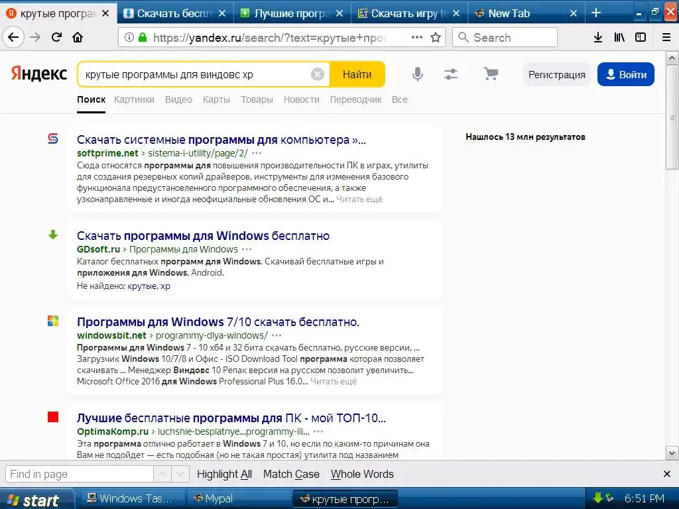
Task: Open options dots beside windowsbit.net result
Action: pos(277,335)
